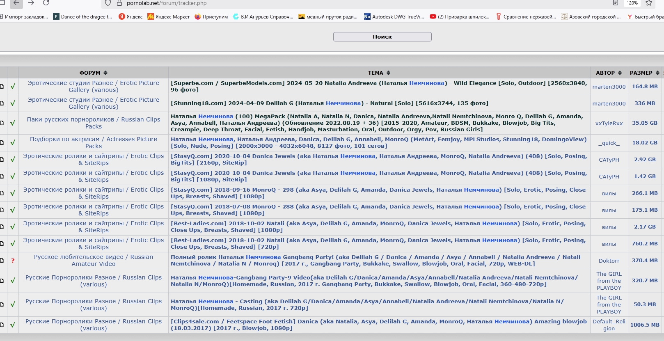
Task: Open the tracking protection shield icon
Action: 108,3
